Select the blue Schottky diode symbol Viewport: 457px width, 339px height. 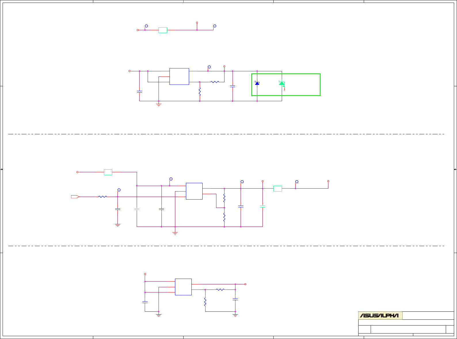[257, 83]
